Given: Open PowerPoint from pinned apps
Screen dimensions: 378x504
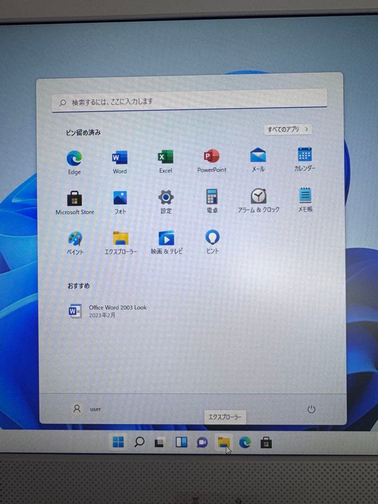Looking at the screenshot, I should tap(211, 159).
